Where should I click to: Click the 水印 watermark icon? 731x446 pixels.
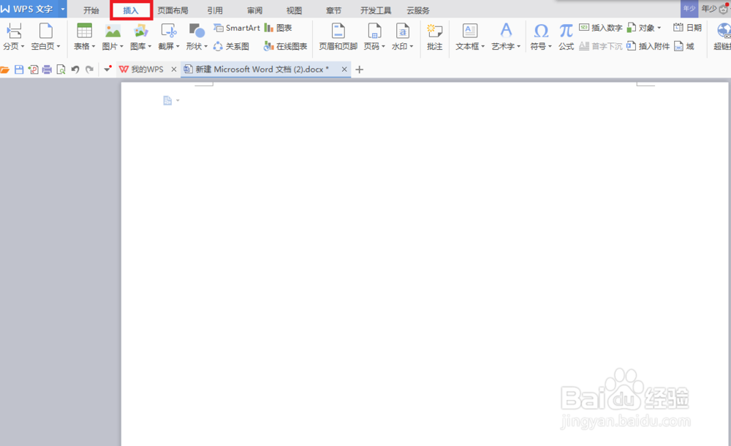coord(402,31)
